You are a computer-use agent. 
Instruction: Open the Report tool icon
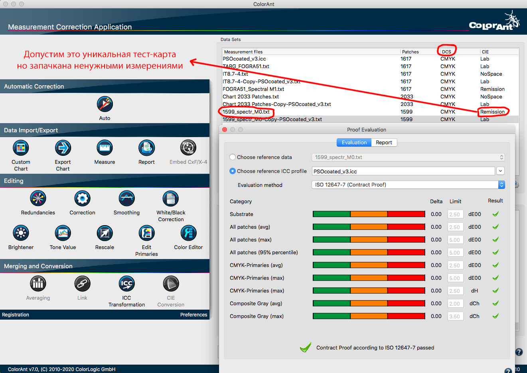[146, 148]
